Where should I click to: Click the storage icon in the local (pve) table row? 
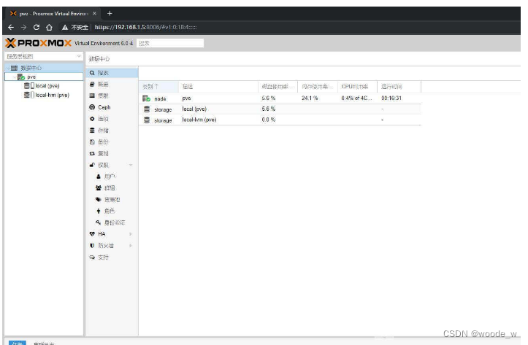(147, 109)
